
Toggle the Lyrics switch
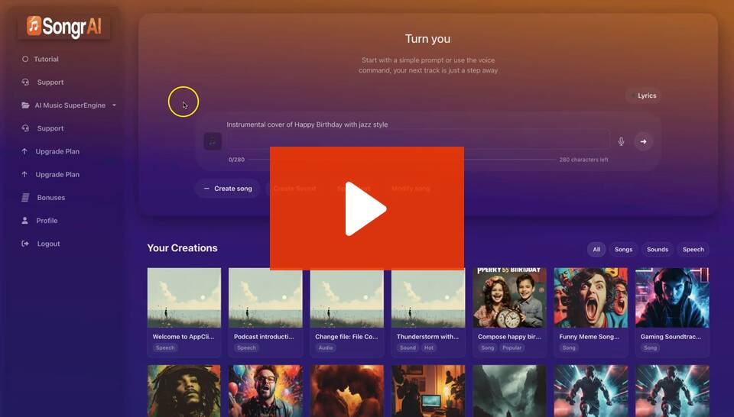(643, 95)
